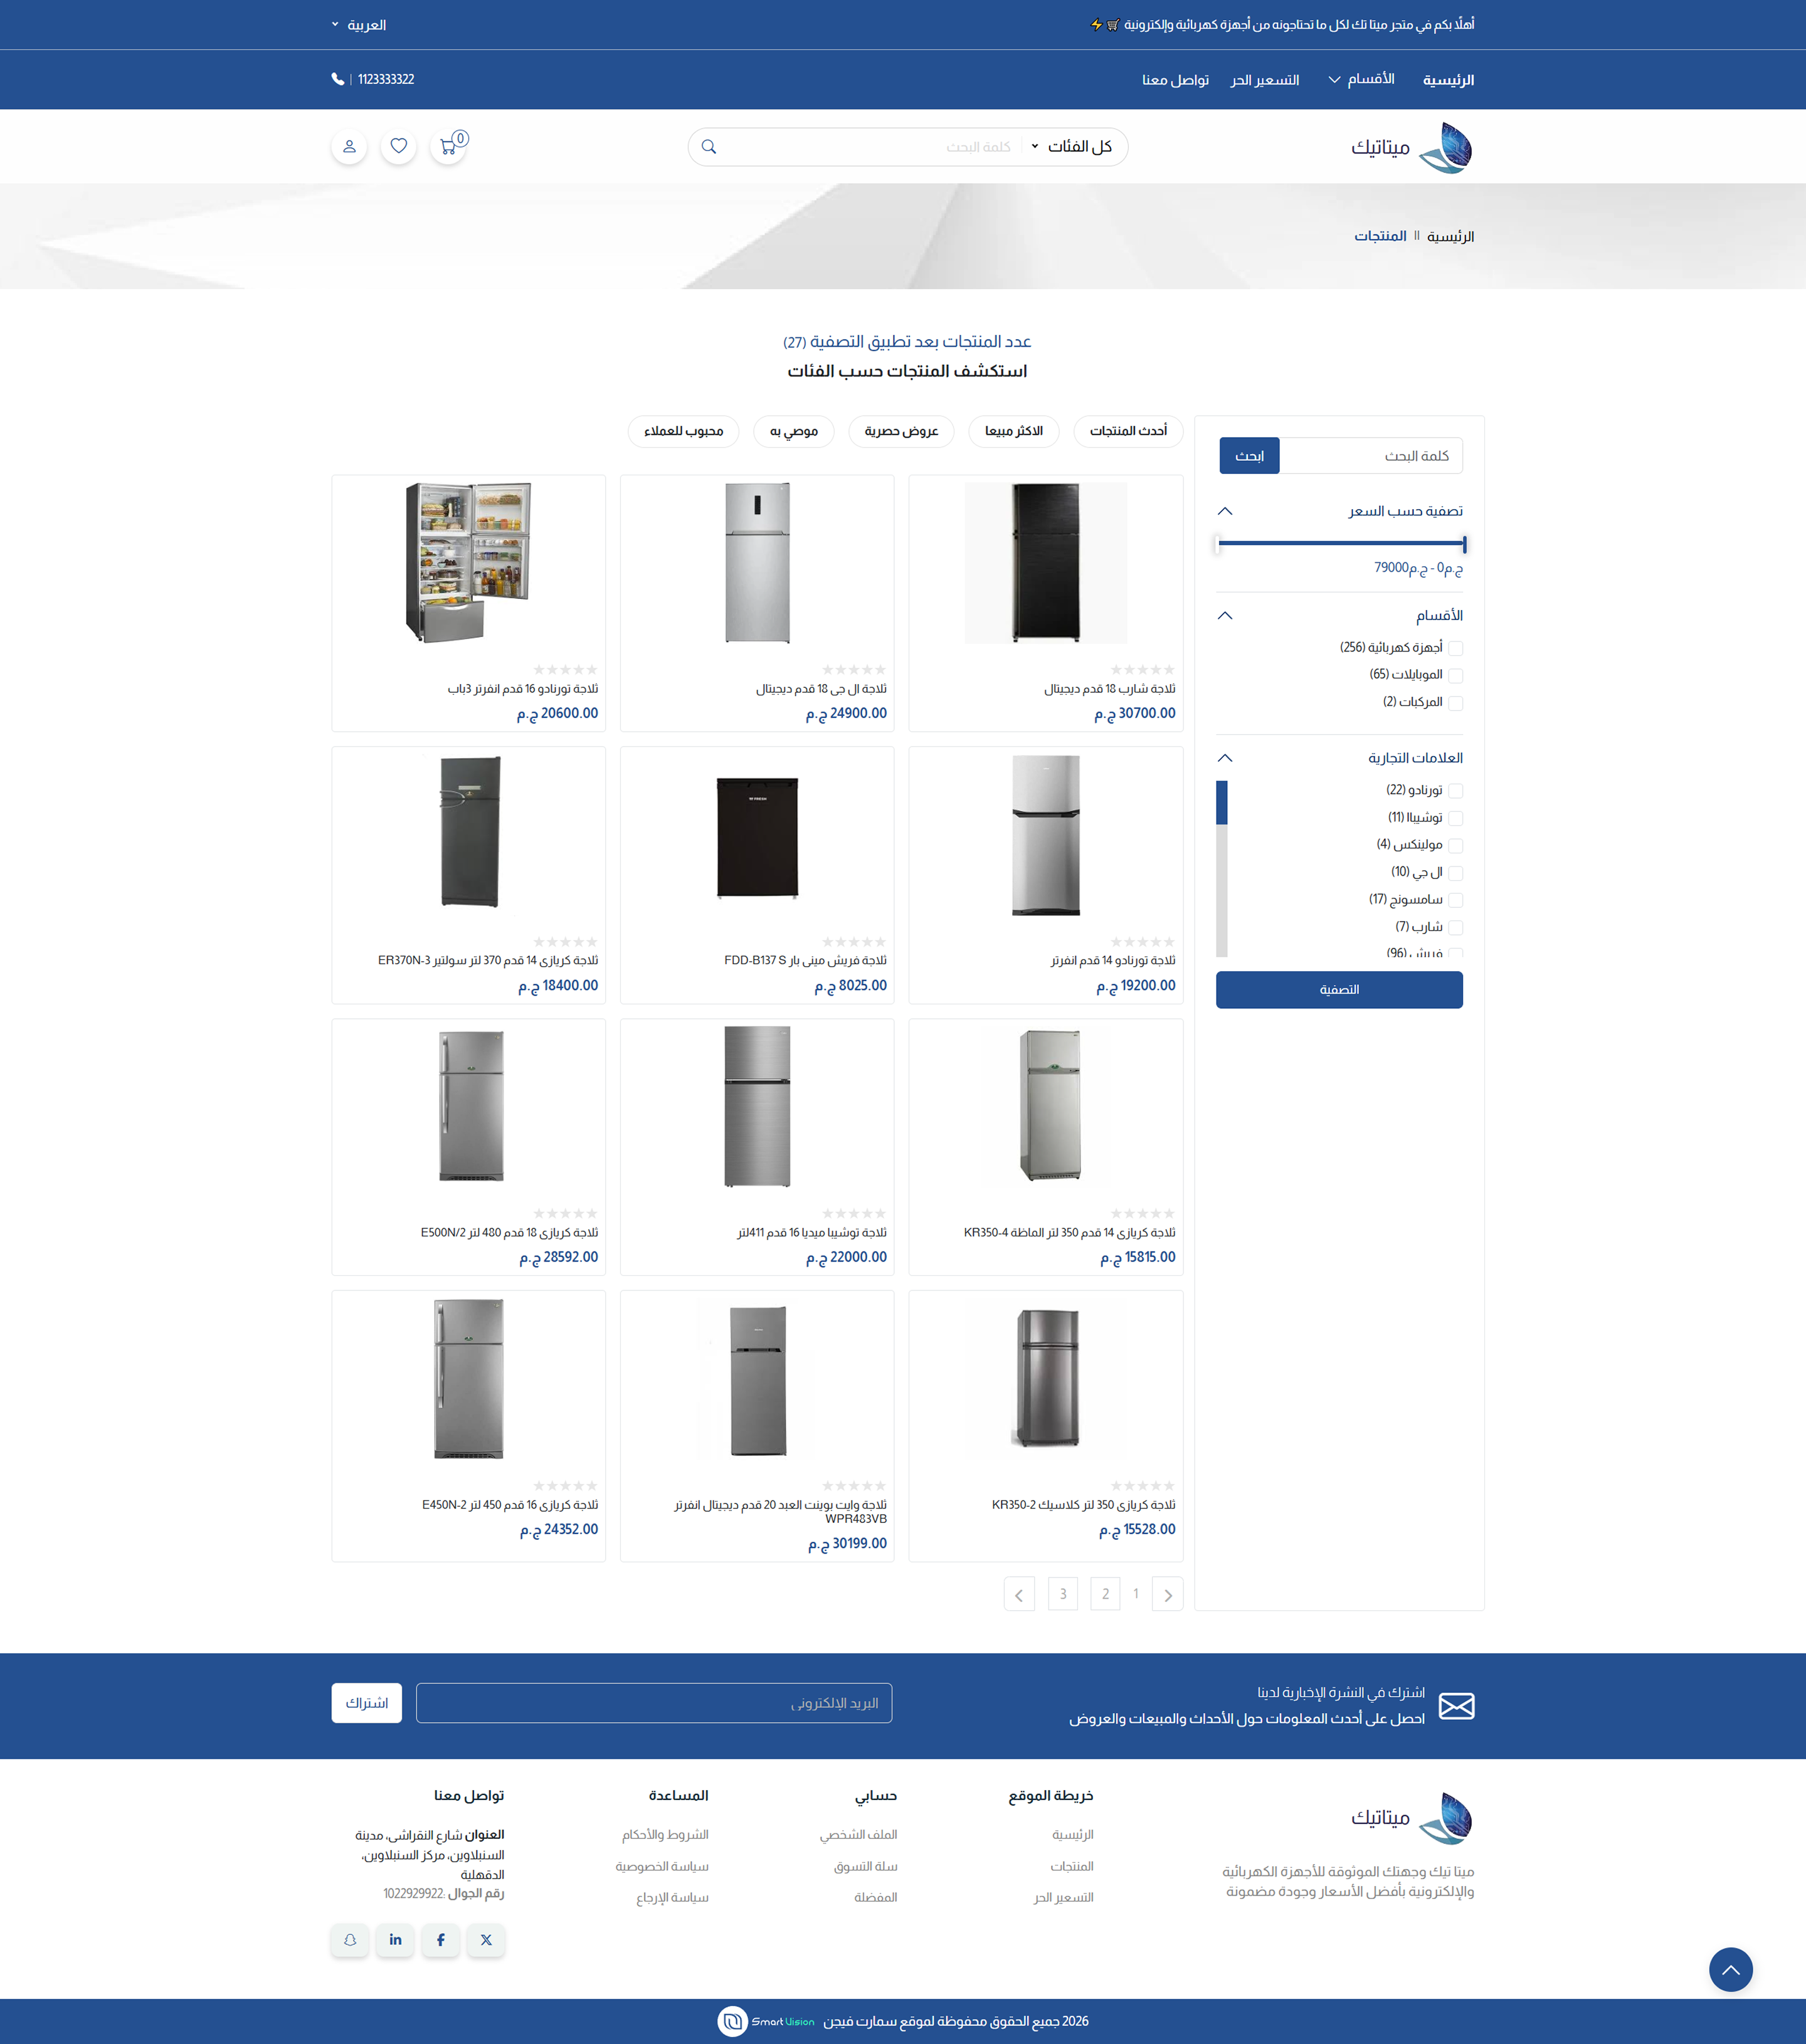1806x2044 pixels.
Task: Click the search magnifier icon
Action: point(709,147)
